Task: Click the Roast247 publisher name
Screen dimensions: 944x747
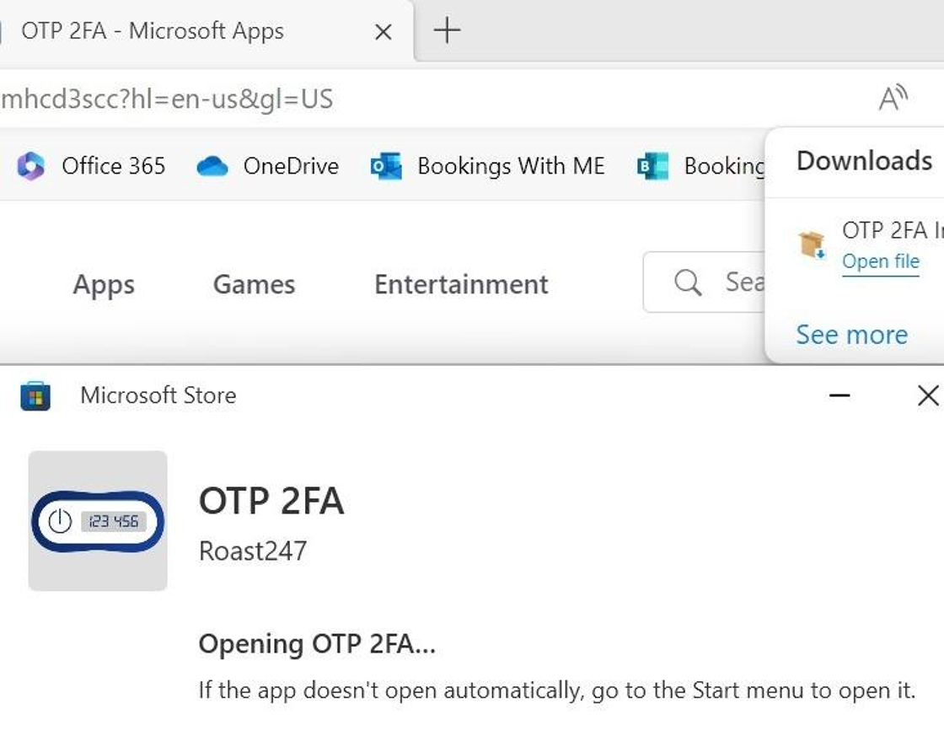Action: pyautogui.click(x=253, y=551)
